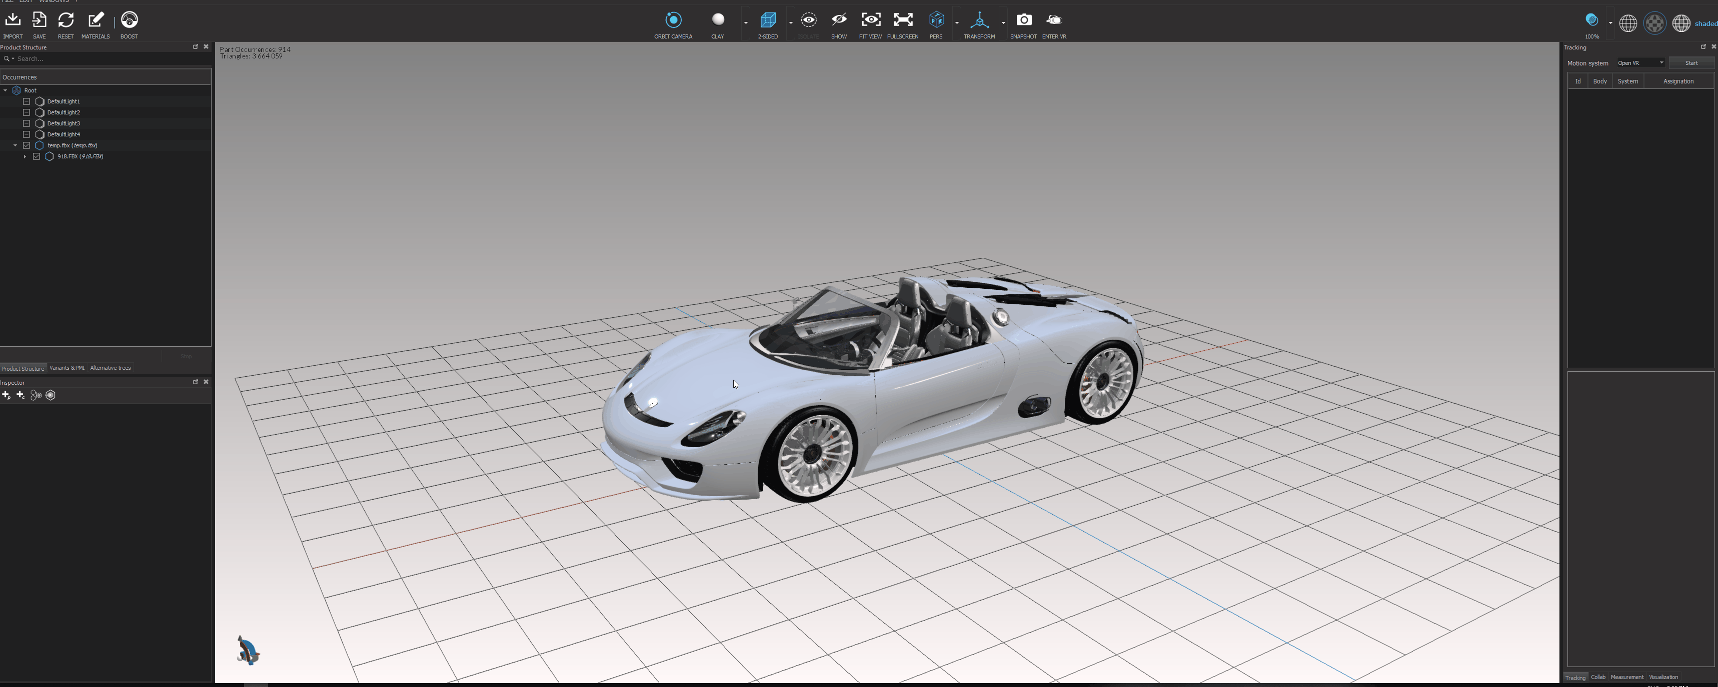The height and width of the screenshot is (687, 1718).
Task: Open the 100% resolution dropdown arrow
Action: [1610, 22]
